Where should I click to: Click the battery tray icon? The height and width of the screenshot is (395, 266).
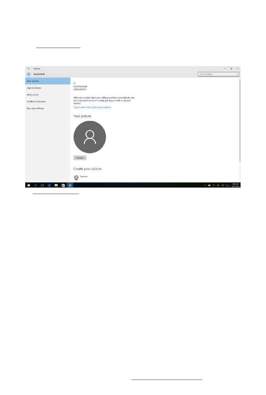coord(209,185)
